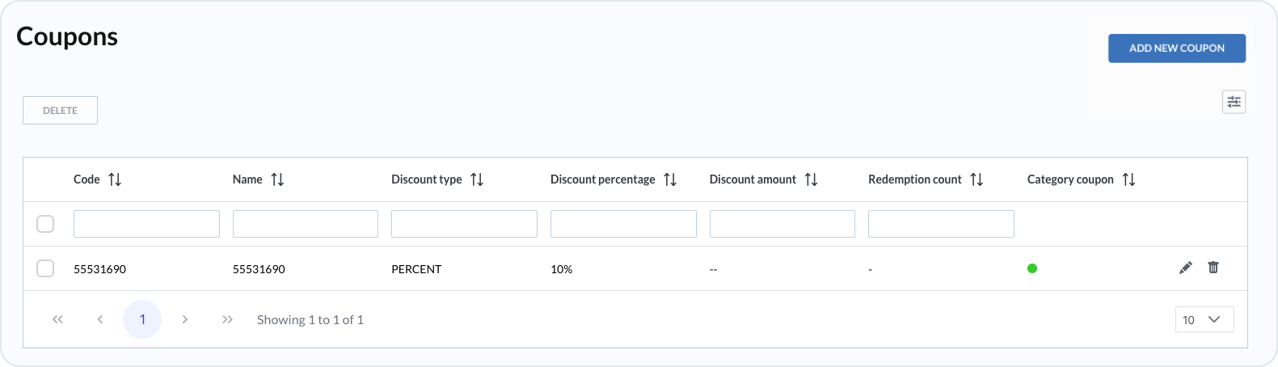Click the edit pencil icon for coupon 55531690
Viewport: 1278px width, 367px height.
(x=1185, y=268)
